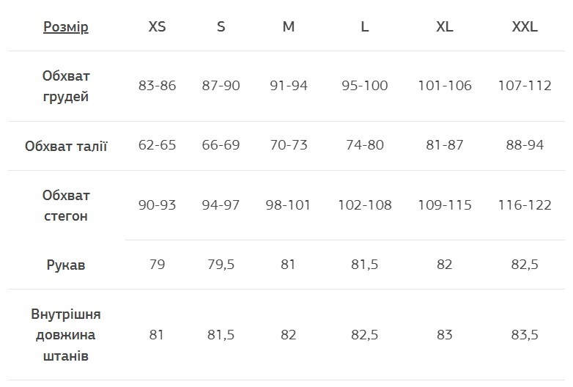The width and height of the screenshot is (573, 387).
Task: Click the 70-73 waist value cell
Action: pos(288,145)
